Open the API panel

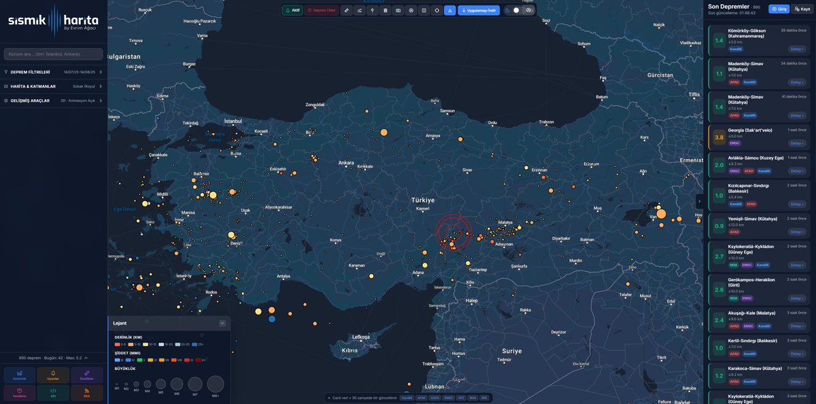[53, 392]
